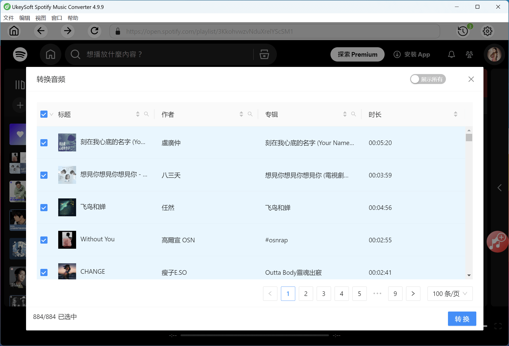Open the 文件 menu
The width and height of the screenshot is (509, 346).
[8, 18]
